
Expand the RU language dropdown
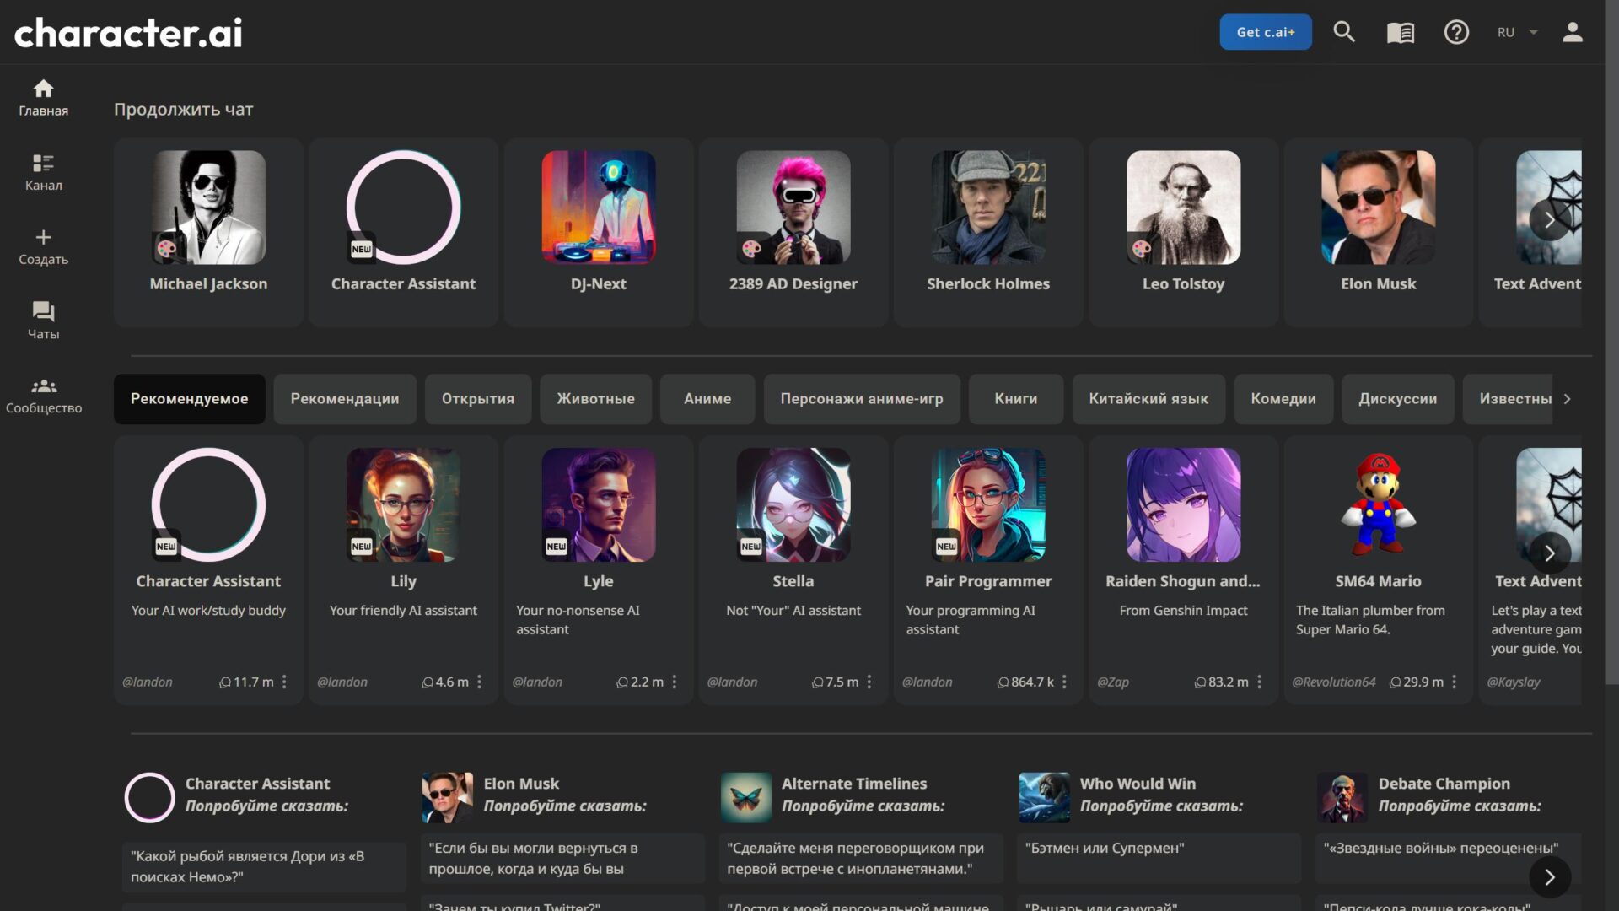click(1518, 32)
